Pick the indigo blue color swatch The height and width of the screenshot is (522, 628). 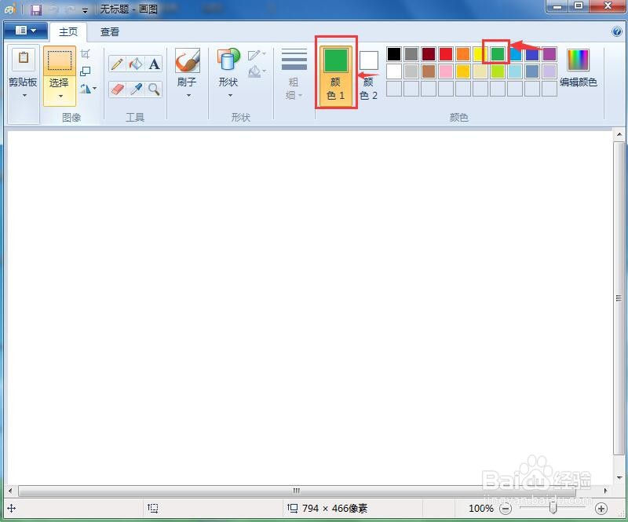[532, 54]
